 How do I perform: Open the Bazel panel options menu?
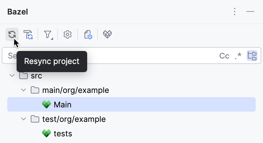click(x=235, y=12)
